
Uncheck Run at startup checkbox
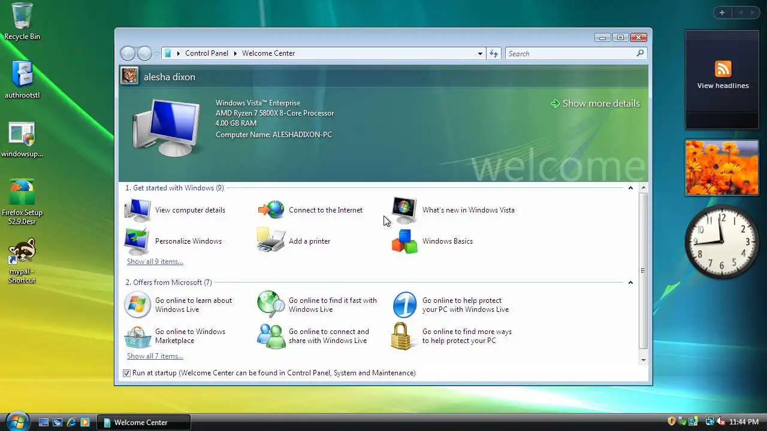click(126, 373)
